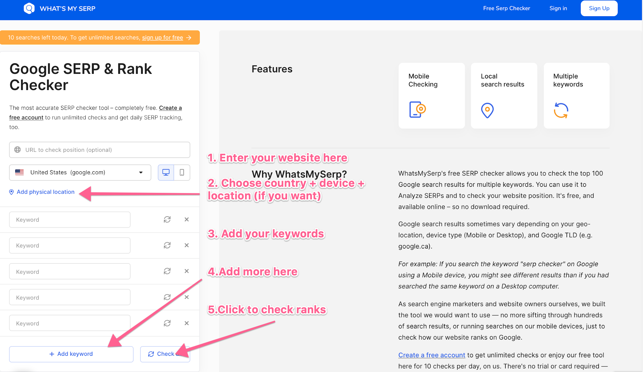Open Create a free account link in description
Viewport: 643px width, 372px height.
tap(432, 355)
